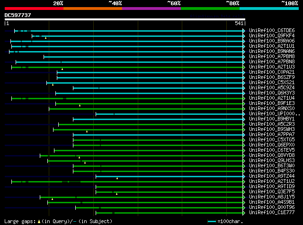Select subject label UniRef100_B9RA06

(x=272, y=41)
